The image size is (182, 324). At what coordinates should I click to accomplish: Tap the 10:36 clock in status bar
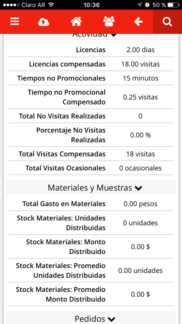click(92, 5)
